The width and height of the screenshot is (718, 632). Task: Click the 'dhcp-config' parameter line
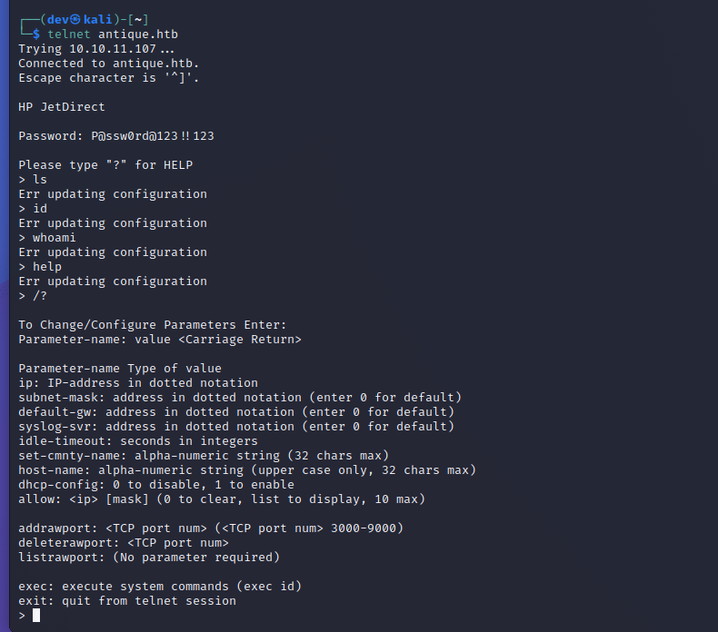tap(156, 485)
